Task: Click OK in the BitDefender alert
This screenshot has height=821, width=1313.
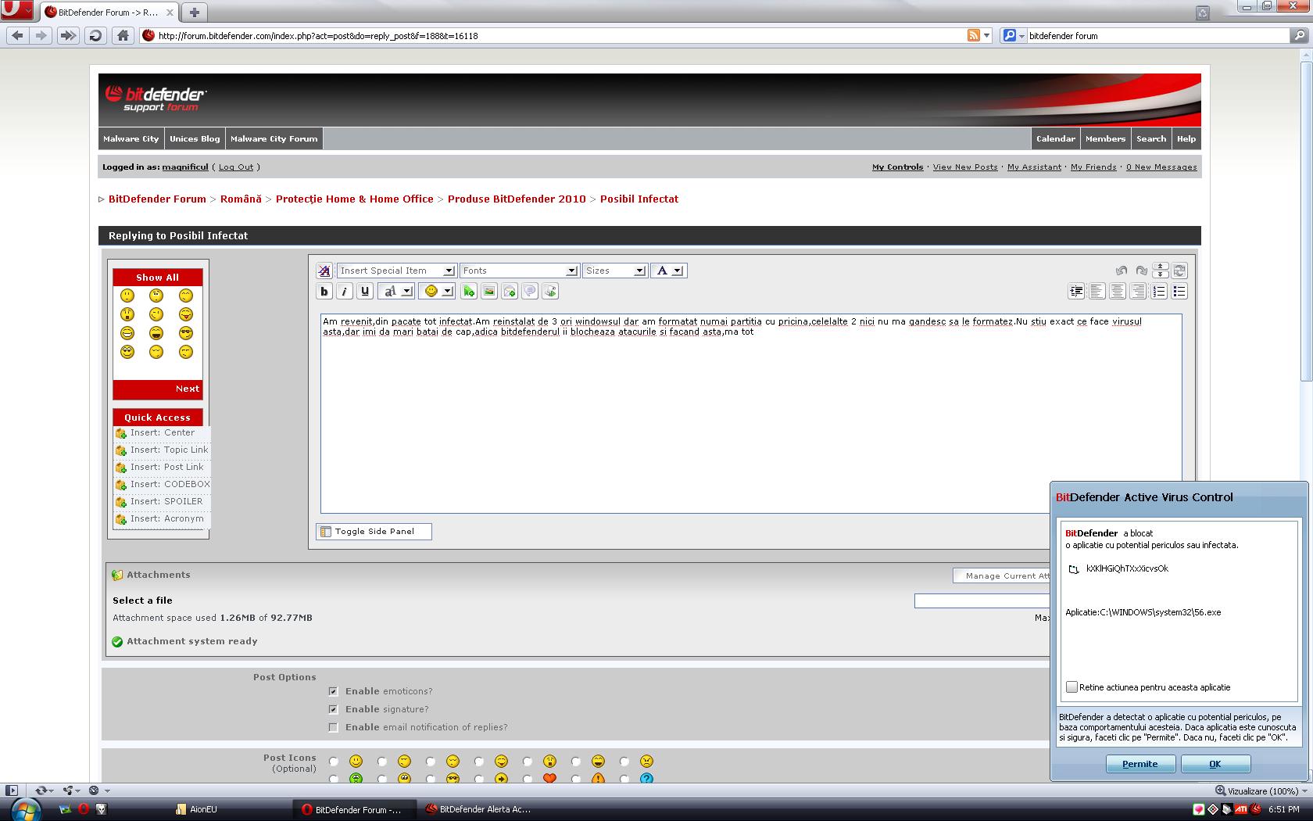Action: pos(1215,764)
